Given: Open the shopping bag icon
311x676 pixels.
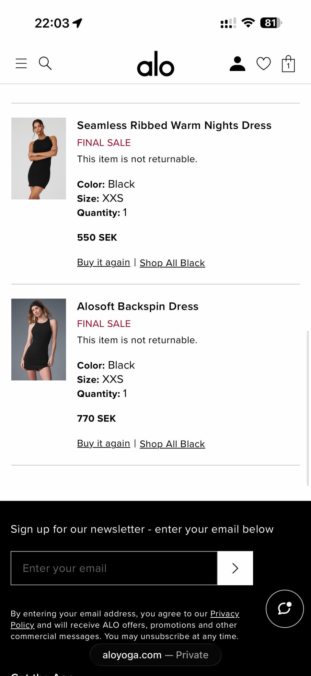Looking at the screenshot, I should (288, 64).
